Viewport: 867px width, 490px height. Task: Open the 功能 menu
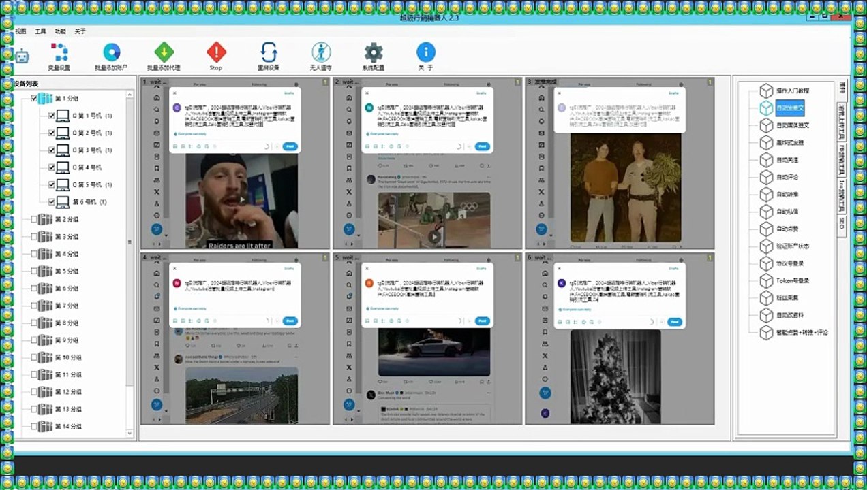pos(60,31)
